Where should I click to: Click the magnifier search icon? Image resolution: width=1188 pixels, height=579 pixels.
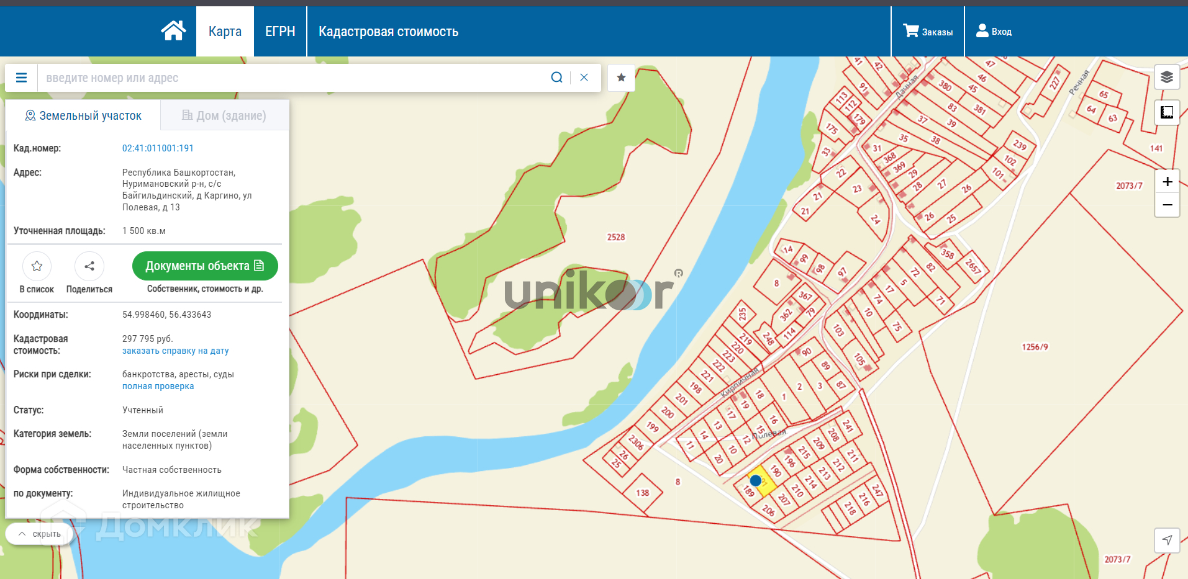click(556, 78)
